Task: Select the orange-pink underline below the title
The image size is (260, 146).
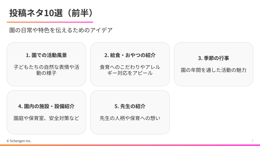Action: point(50,22)
